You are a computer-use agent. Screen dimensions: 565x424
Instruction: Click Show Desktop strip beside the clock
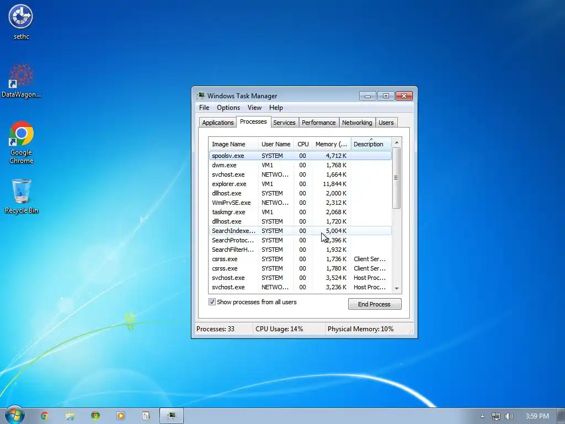point(561,416)
